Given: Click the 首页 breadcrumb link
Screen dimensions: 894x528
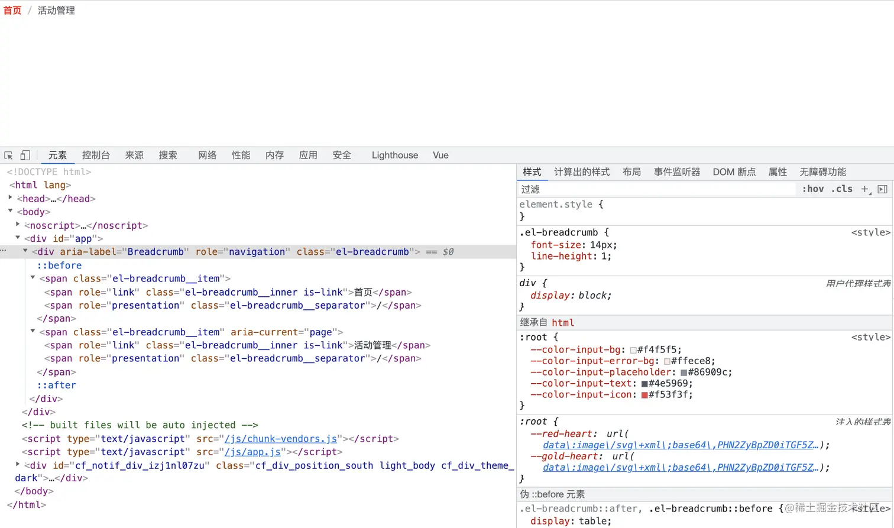Looking at the screenshot, I should [x=12, y=11].
